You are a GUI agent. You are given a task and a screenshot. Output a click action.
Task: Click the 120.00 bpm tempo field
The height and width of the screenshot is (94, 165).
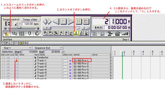(x=28, y=24)
